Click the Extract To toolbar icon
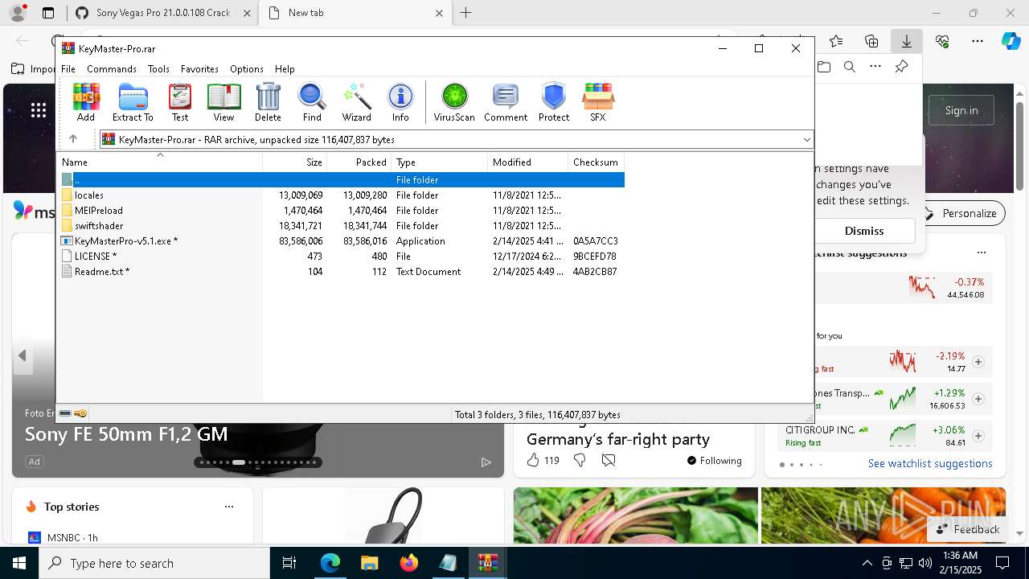This screenshot has width=1029, height=579. coord(133,102)
